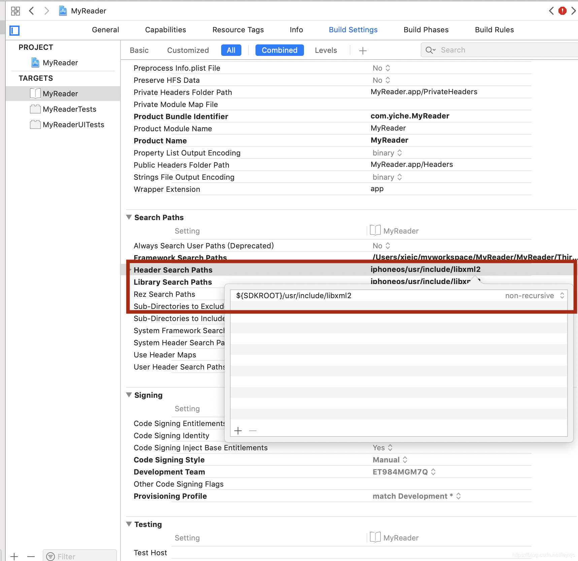Screen dimensions: 578x561
Task: Select the Library Search Paths setting
Action: [x=173, y=282]
